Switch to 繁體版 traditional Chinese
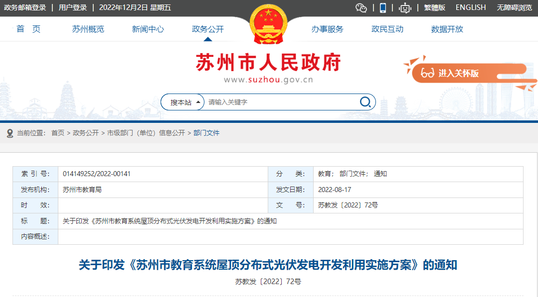Screen dimensions: 538x297 (x=434, y=7)
